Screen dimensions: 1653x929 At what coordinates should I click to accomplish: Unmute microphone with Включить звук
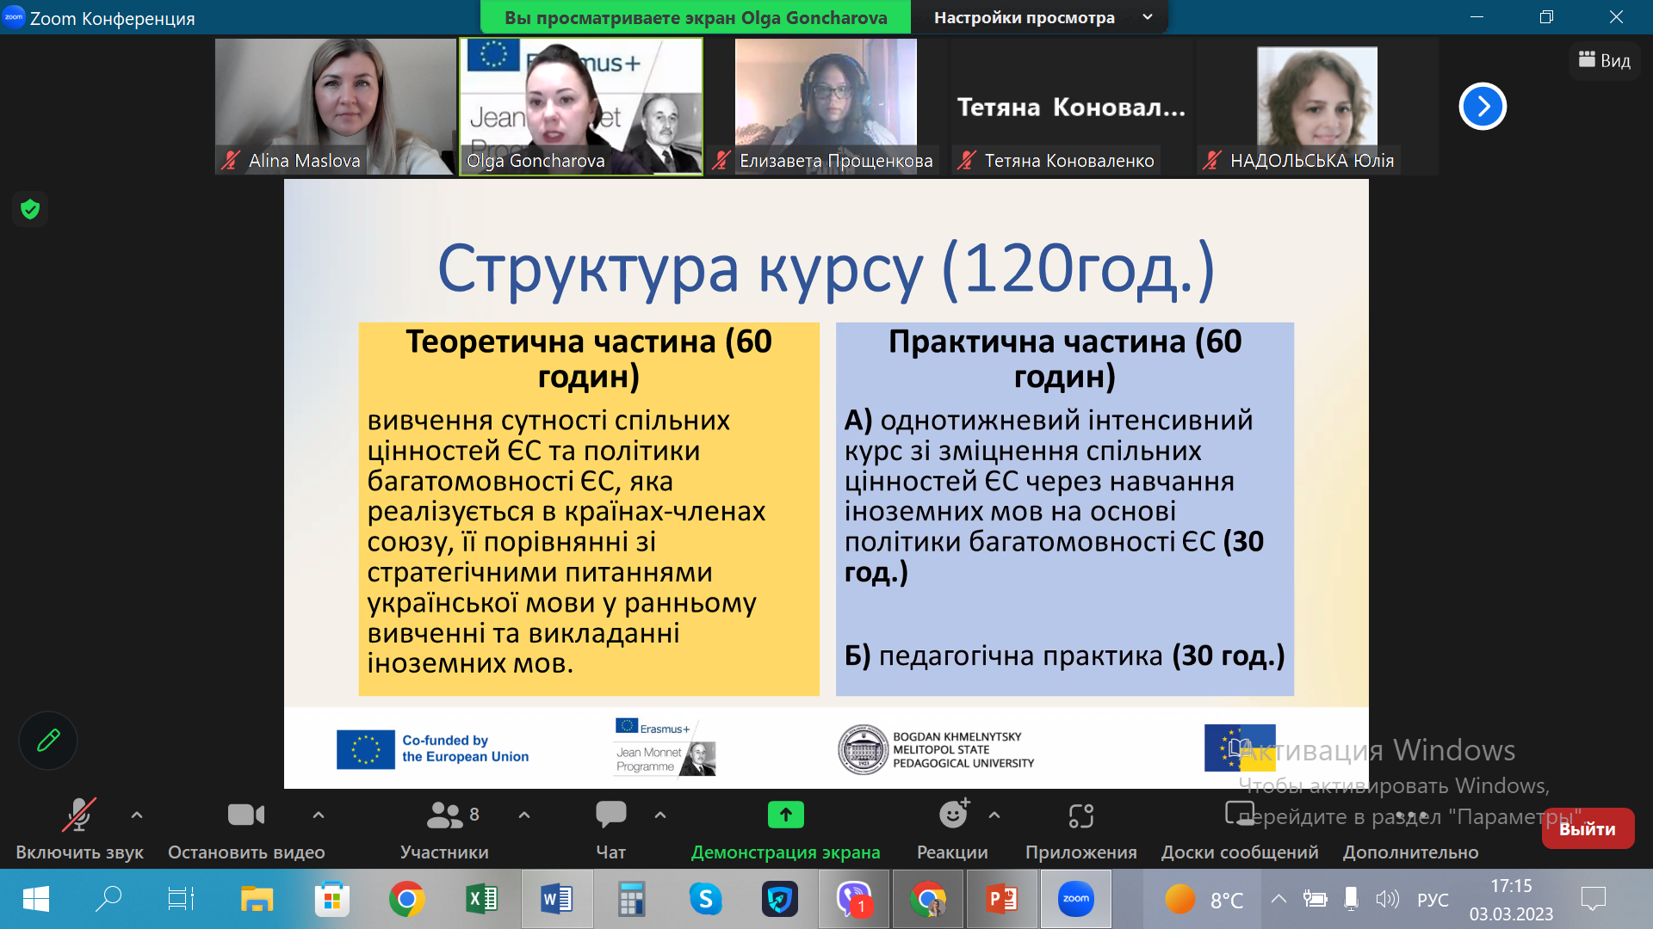pos(78,815)
